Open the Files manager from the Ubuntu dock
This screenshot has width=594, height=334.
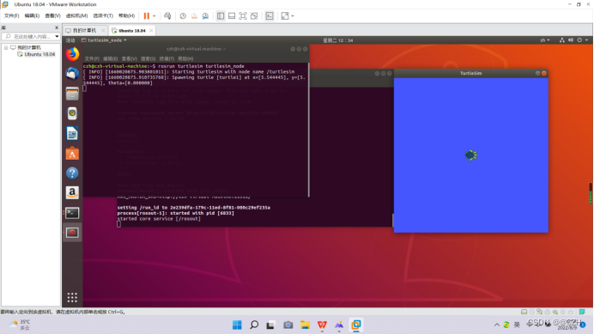pos(72,94)
